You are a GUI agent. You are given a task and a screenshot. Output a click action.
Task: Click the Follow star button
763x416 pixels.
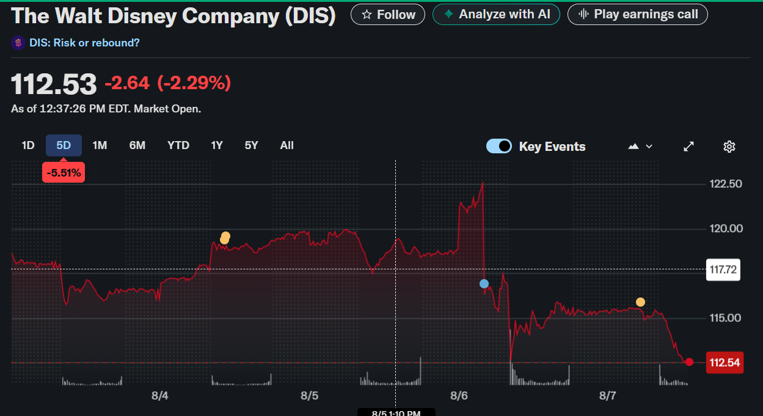coord(388,14)
